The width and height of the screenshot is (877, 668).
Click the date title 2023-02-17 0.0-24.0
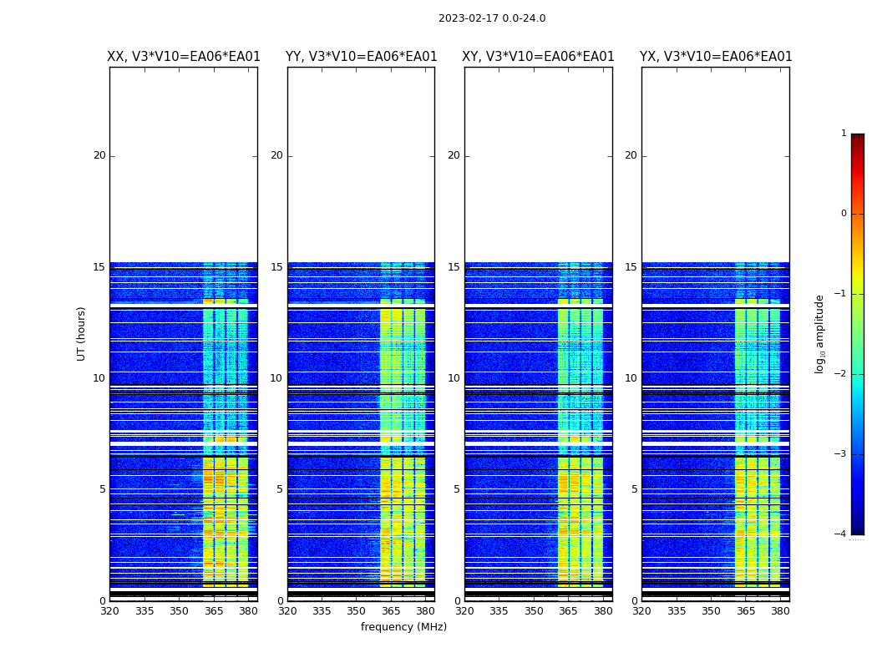coord(492,18)
